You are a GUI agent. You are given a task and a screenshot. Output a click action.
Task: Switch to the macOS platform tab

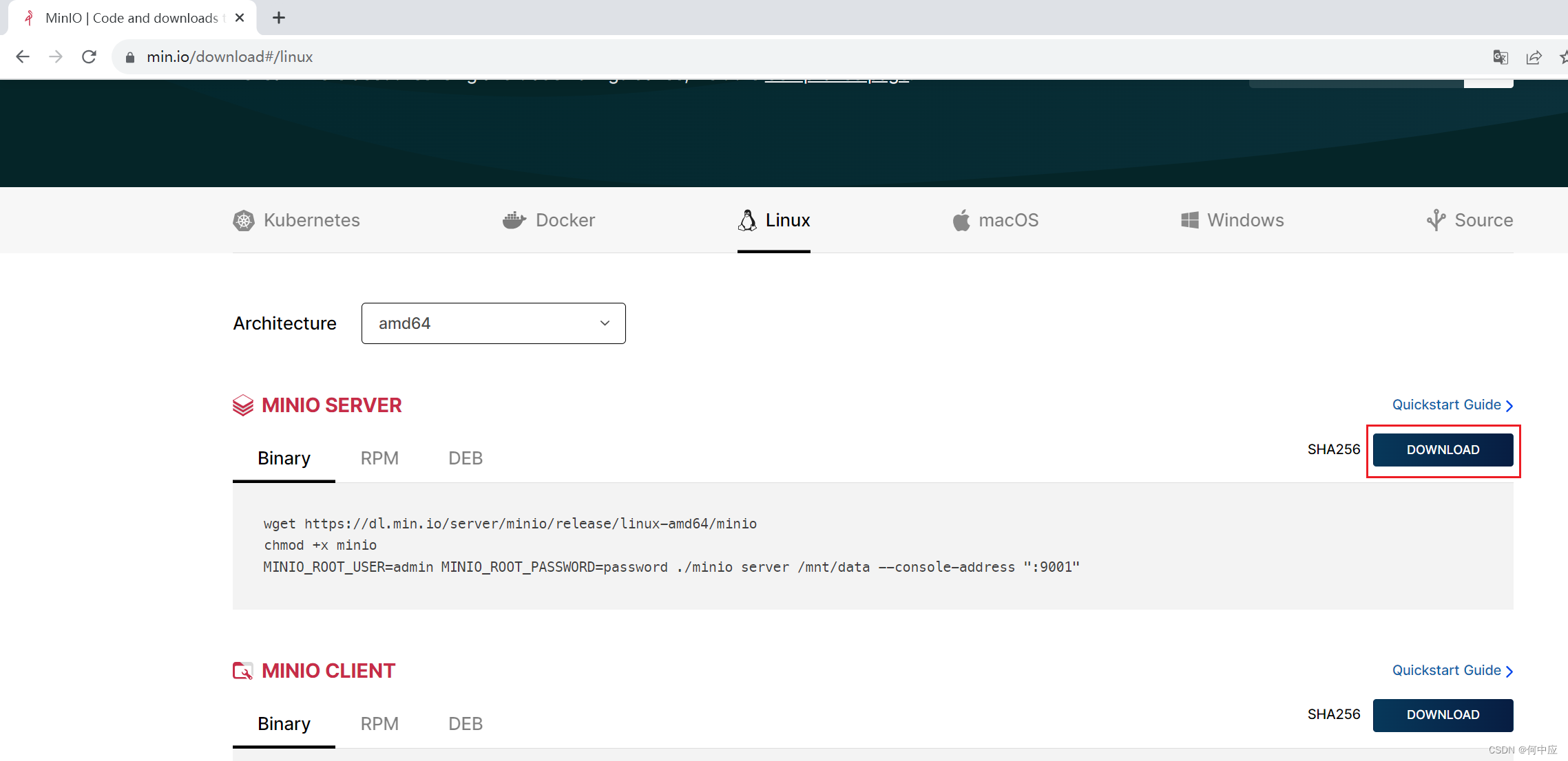click(x=995, y=220)
